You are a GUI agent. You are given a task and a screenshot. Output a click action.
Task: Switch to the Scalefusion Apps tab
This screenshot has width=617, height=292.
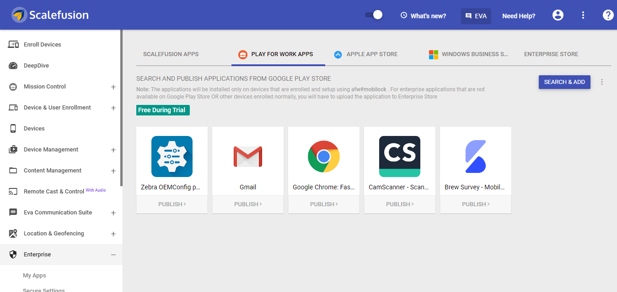[x=171, y=54]
